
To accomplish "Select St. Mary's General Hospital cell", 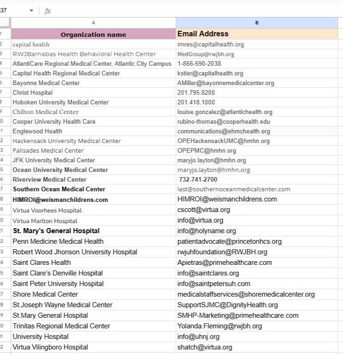I will 56,231.
